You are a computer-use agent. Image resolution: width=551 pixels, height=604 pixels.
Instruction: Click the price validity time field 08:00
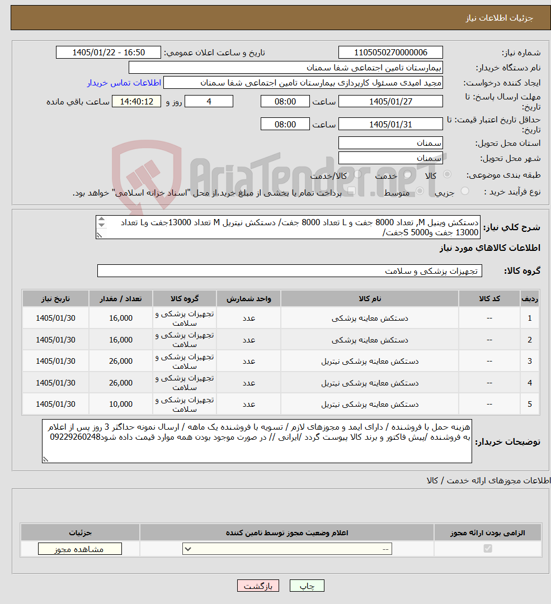(285, 124)
